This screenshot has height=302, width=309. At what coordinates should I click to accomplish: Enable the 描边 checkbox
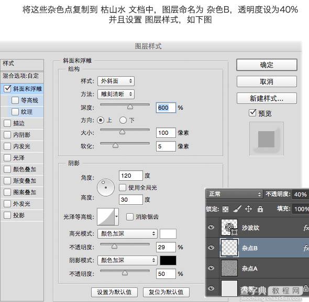click(x=7, y=123)
